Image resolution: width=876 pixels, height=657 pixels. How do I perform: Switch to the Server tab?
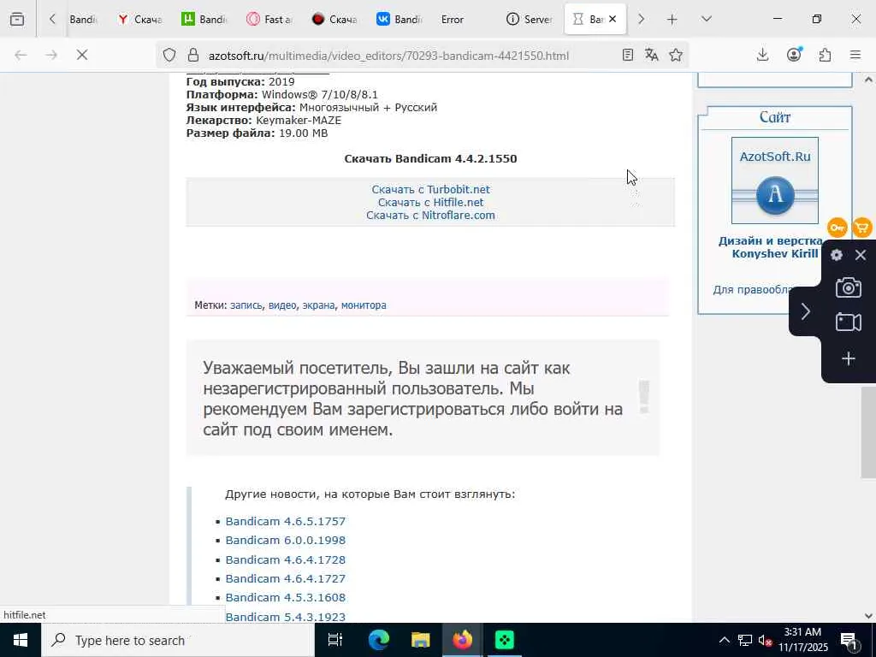coord(529,19)
